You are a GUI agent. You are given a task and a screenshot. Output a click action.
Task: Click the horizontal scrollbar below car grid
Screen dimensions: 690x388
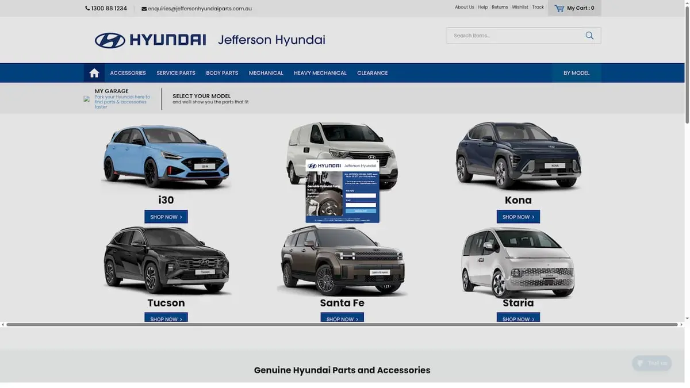point(342,325)
